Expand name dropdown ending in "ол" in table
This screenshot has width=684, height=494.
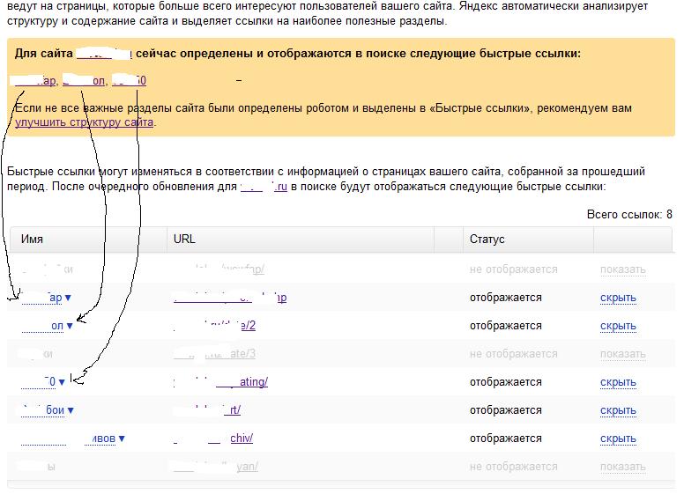tap(70, 326)
